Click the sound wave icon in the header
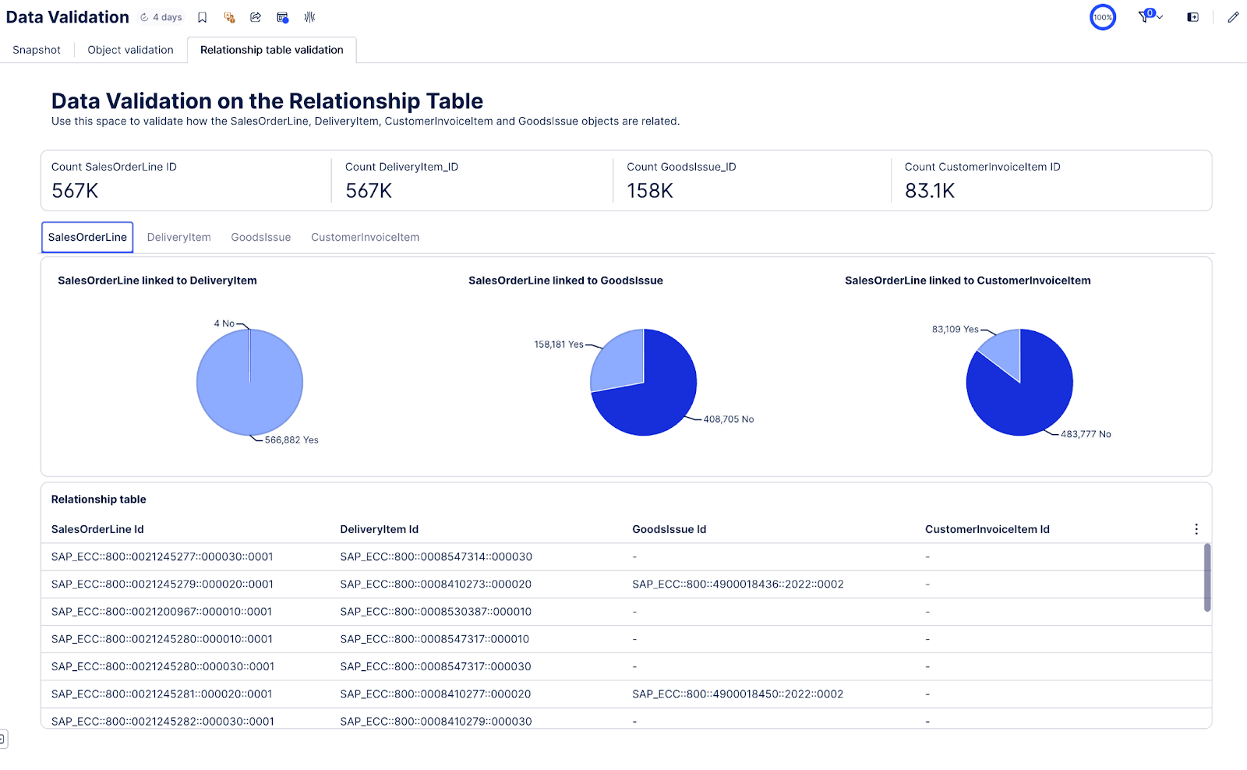The image size is (1247, 770). coord(309,17)
